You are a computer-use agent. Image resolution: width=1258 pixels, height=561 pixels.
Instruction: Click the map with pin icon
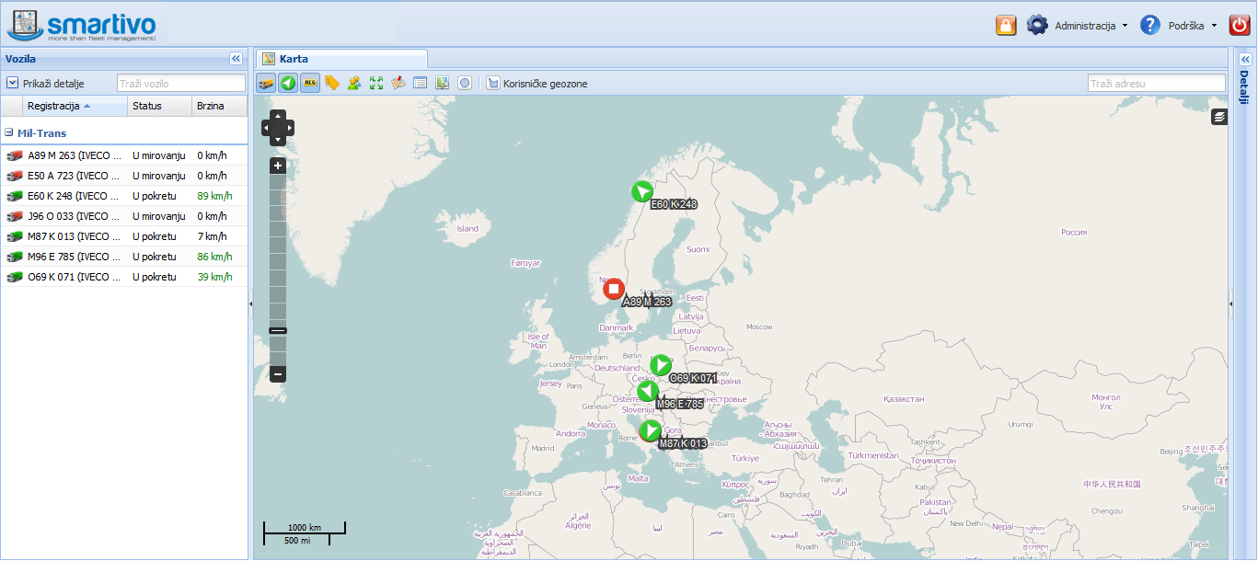pyautogui.click(x=398, y=83)
